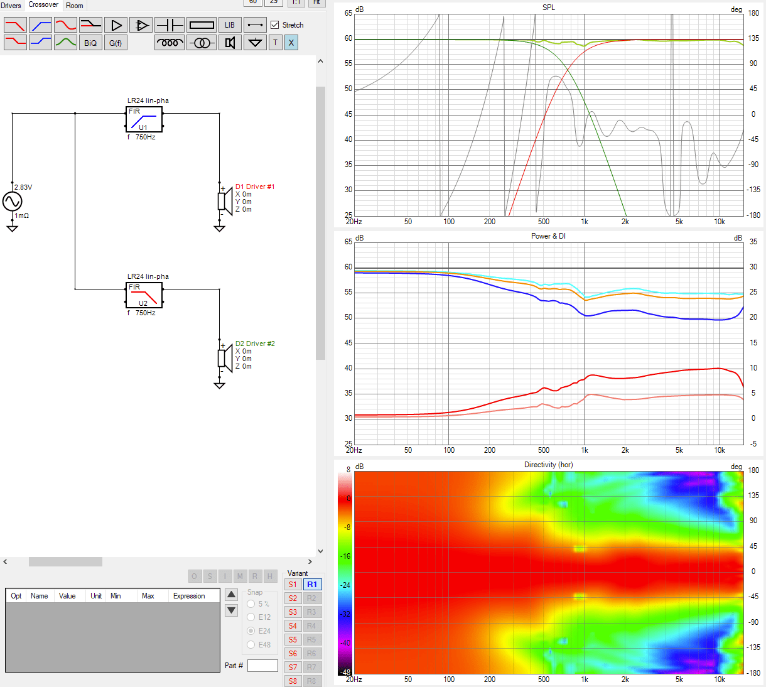This screenshot has width=766, height=687.
Task: Activate variant R1
Action: (312, 585)
